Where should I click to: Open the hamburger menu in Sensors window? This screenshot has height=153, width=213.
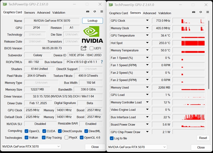208,13
